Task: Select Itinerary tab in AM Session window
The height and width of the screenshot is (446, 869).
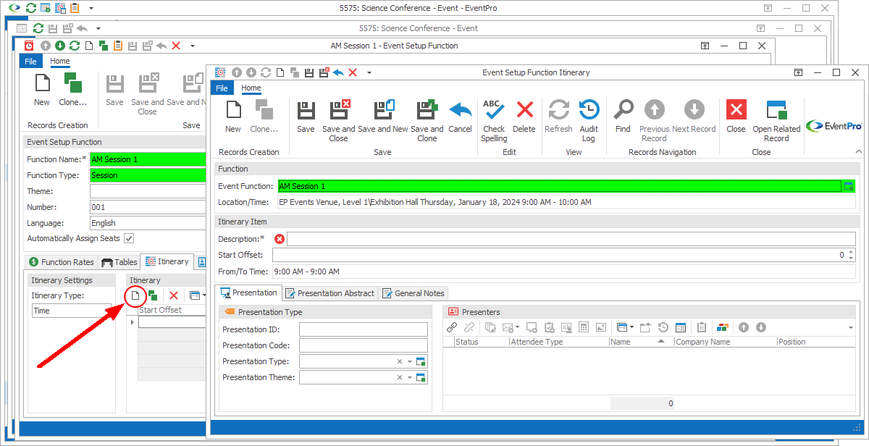Action: pyautogui.click(x=167, y=261)
